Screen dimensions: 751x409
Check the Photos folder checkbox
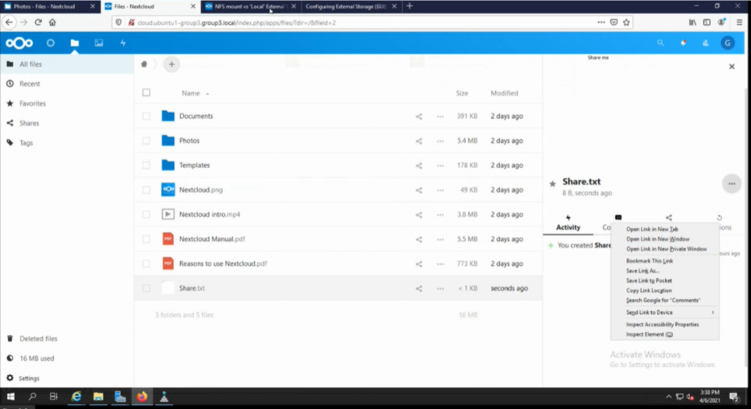146,141
